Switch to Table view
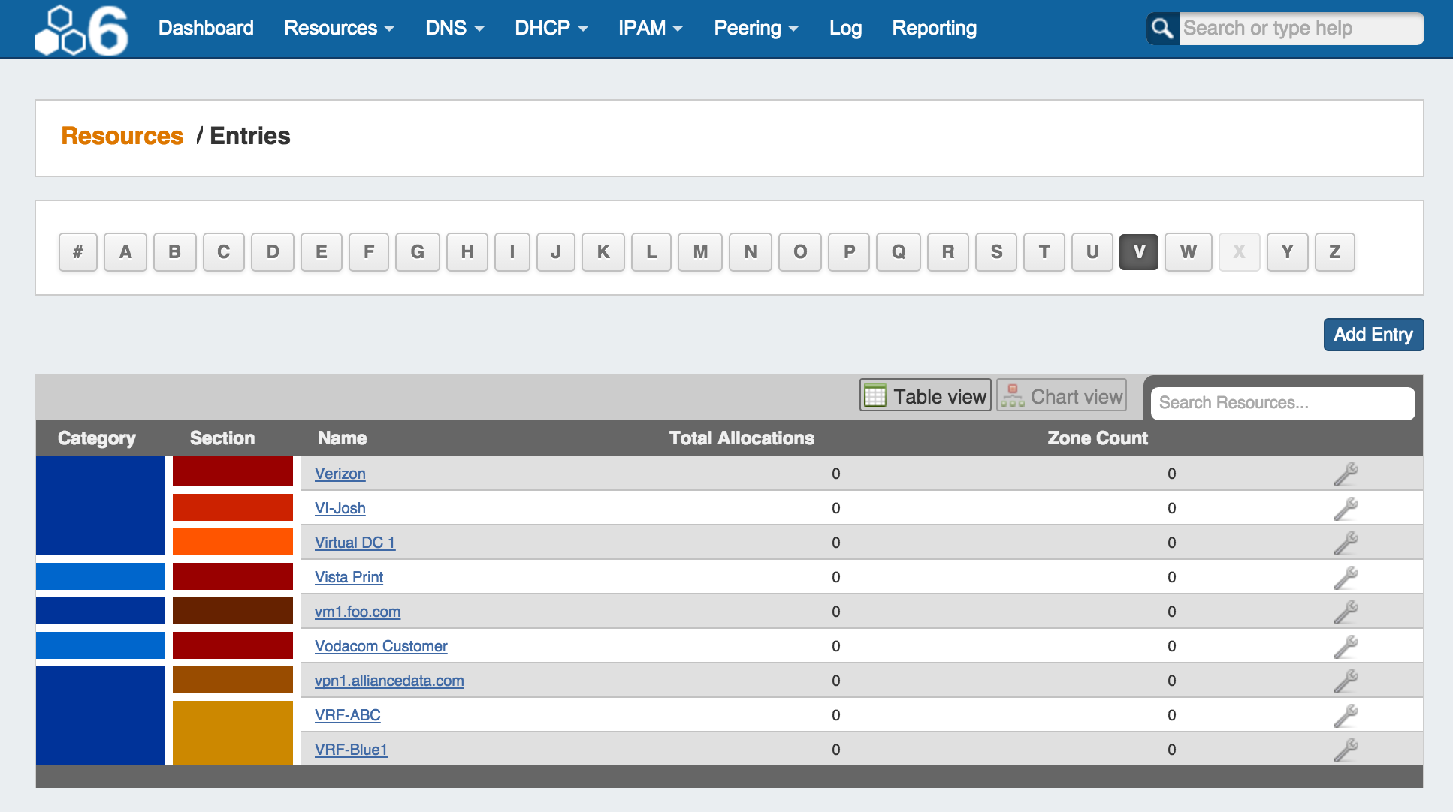 [926, 396]
